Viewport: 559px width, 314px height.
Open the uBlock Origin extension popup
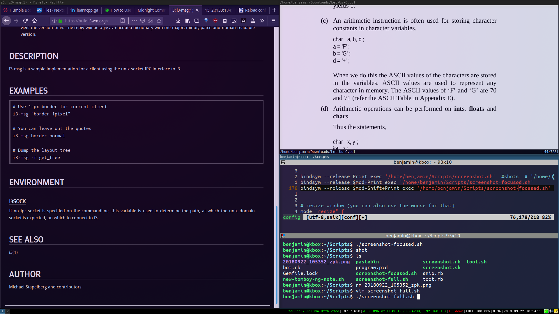point(215,21)
